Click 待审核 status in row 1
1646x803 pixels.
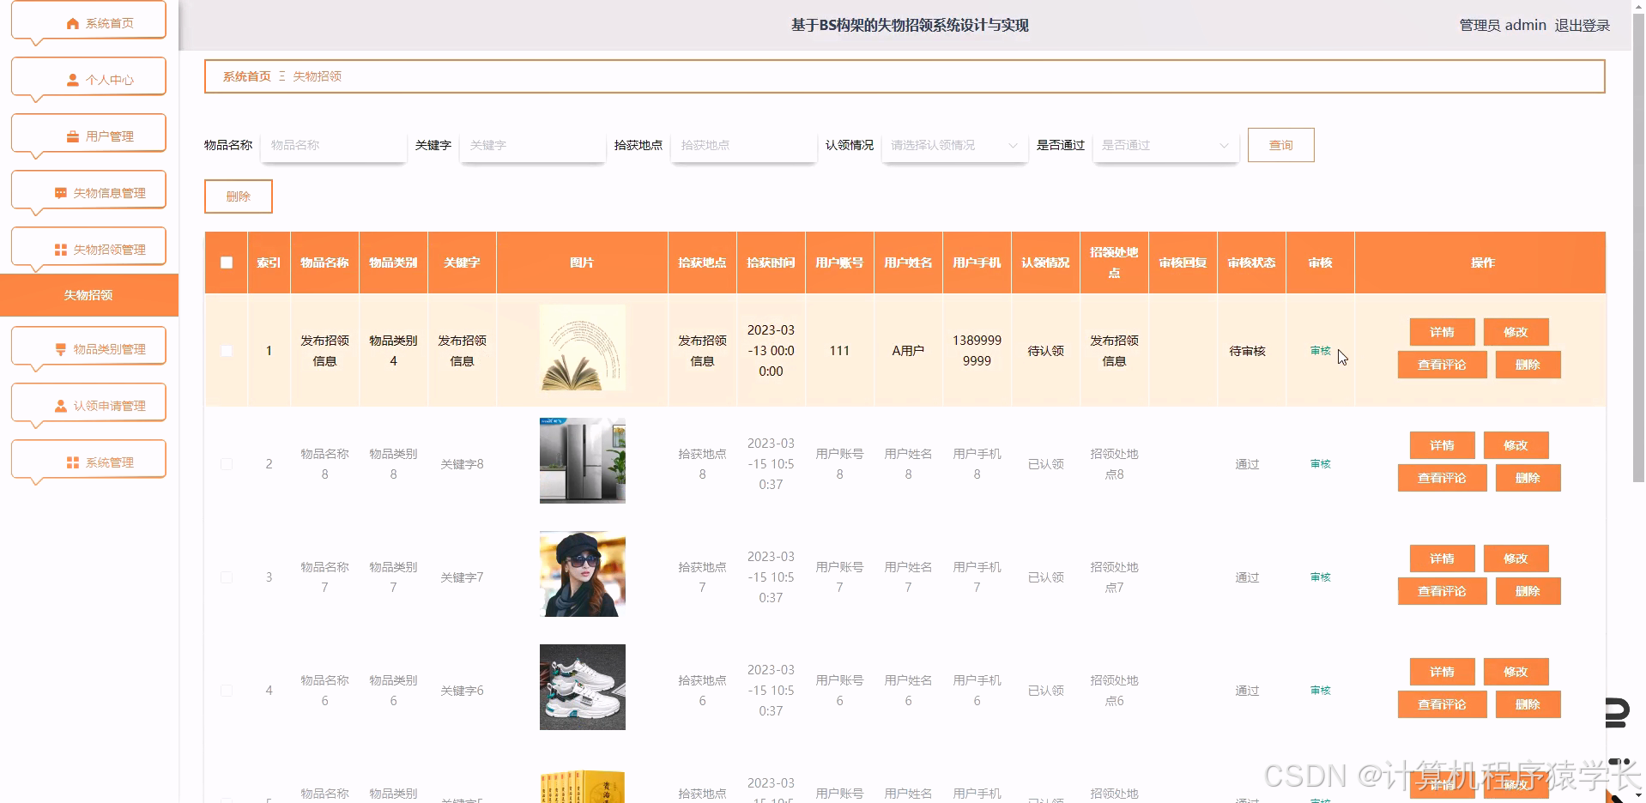tap(1247, 351)
